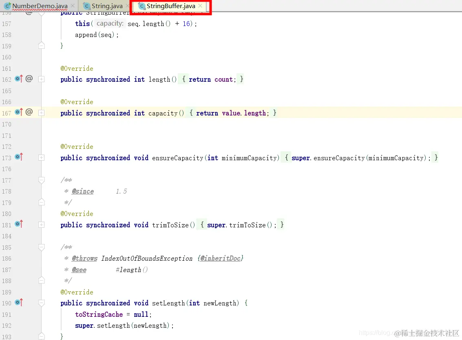Click the override gutter icon on line 173

click(x=19, y=157)
